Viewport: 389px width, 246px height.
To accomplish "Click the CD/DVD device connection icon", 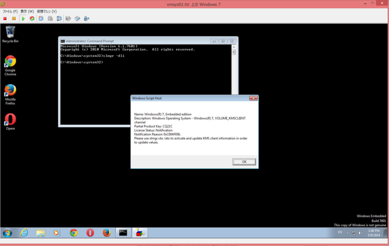I will pos(77,18).
